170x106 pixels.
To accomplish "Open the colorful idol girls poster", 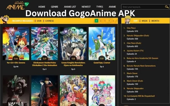I will tap(102, 91).
